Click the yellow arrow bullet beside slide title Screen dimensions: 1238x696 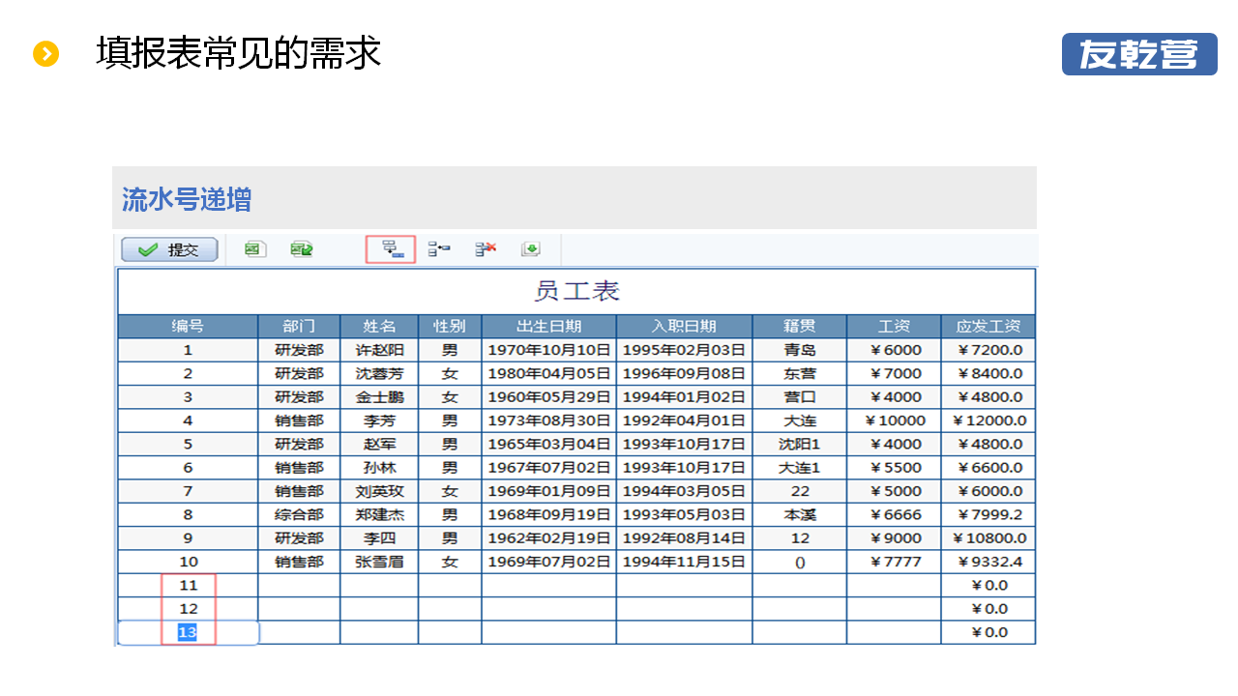(46, 54)
